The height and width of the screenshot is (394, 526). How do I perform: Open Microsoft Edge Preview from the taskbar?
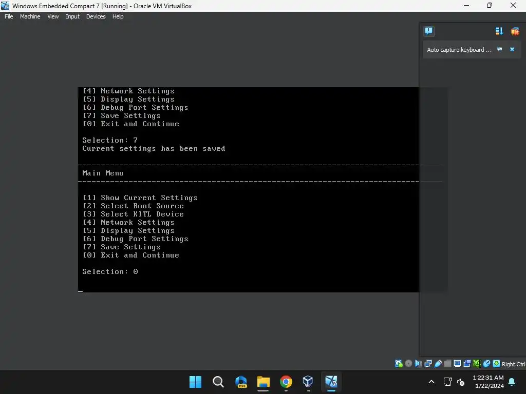[x=241, y=382]
